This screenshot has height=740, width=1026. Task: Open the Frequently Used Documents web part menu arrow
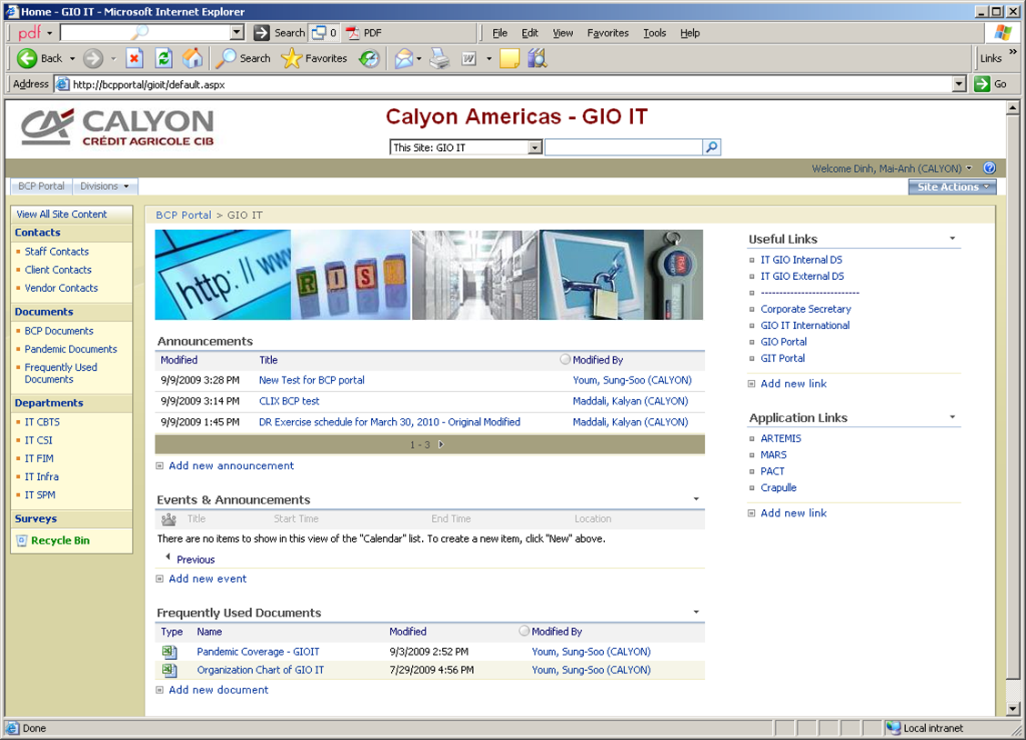(696, 612)
